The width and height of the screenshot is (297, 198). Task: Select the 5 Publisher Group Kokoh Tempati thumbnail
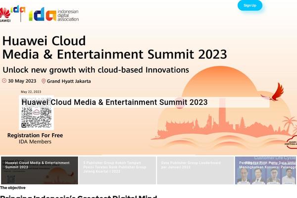point(117,170)
